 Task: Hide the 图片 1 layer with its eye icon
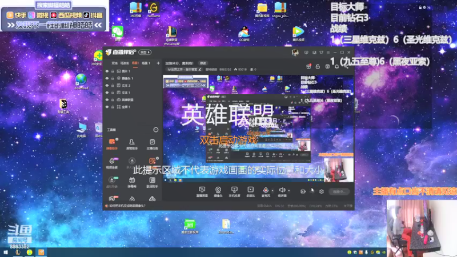pos(107,71)
